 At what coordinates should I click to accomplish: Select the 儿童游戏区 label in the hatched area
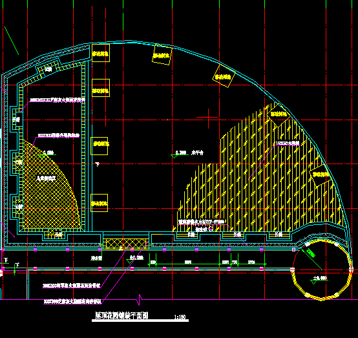coord(46,178)
